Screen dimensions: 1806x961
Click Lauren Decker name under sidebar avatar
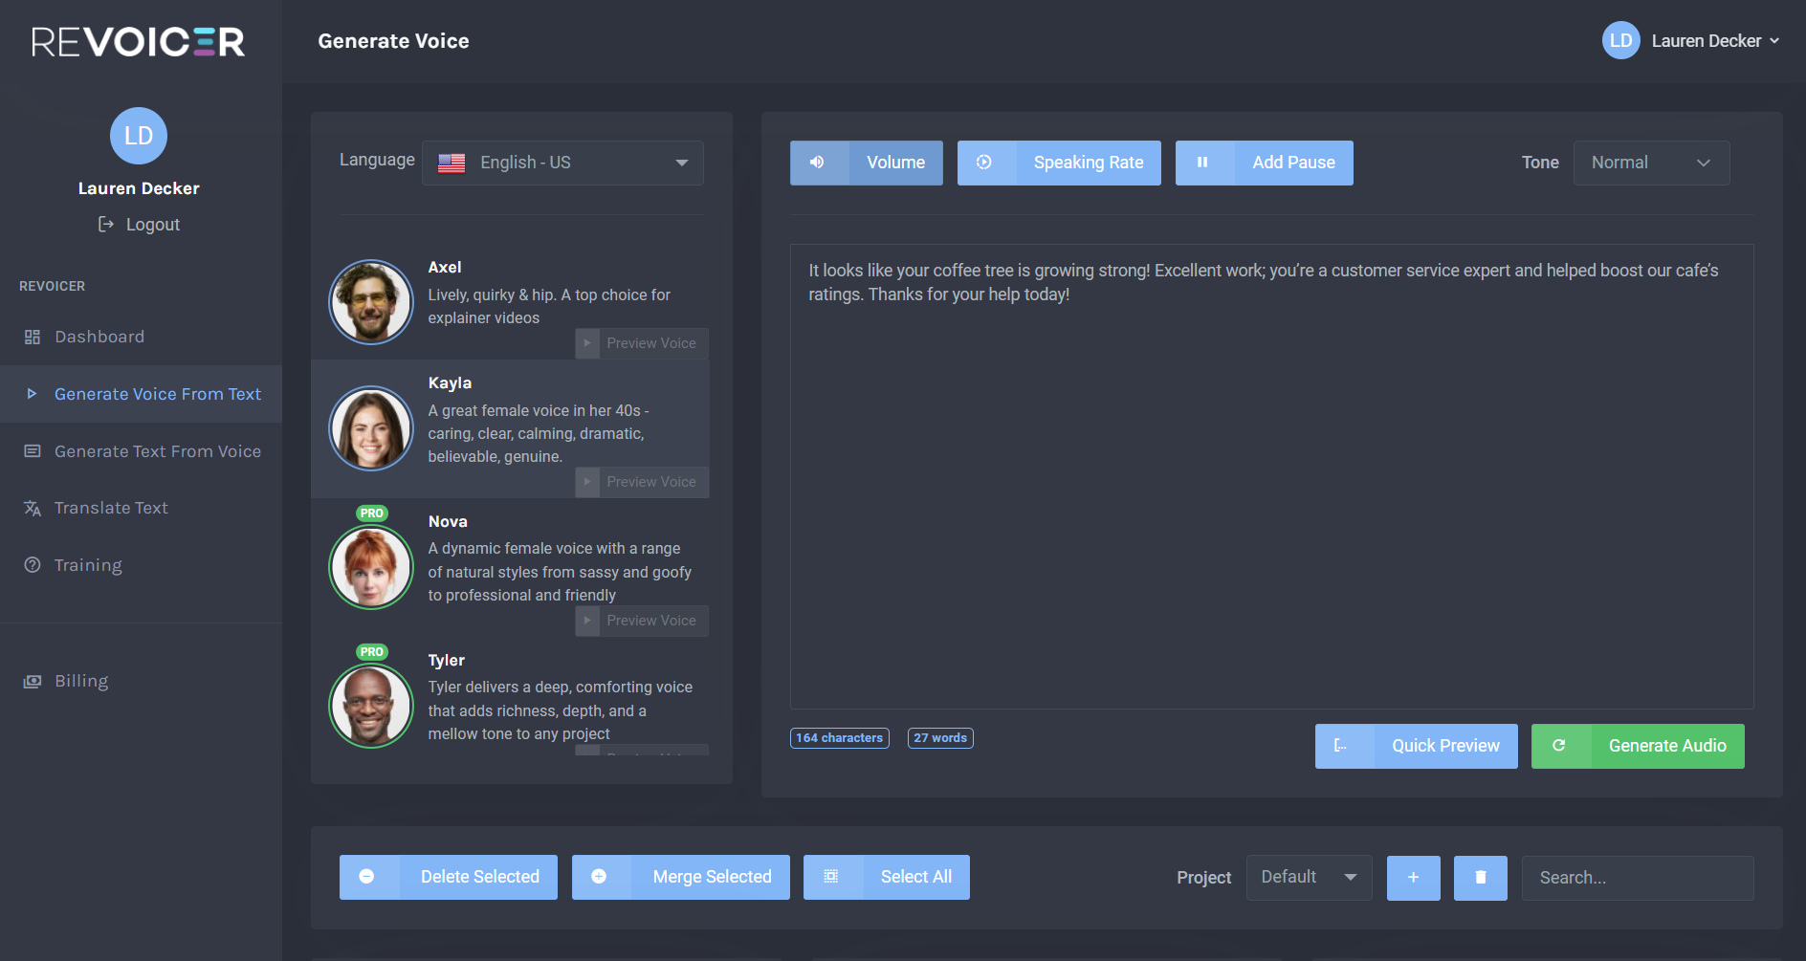click(x=139, y=188)
